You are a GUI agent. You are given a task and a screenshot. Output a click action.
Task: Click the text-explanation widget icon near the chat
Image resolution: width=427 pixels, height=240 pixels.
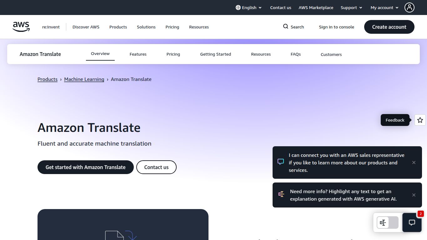383,222
